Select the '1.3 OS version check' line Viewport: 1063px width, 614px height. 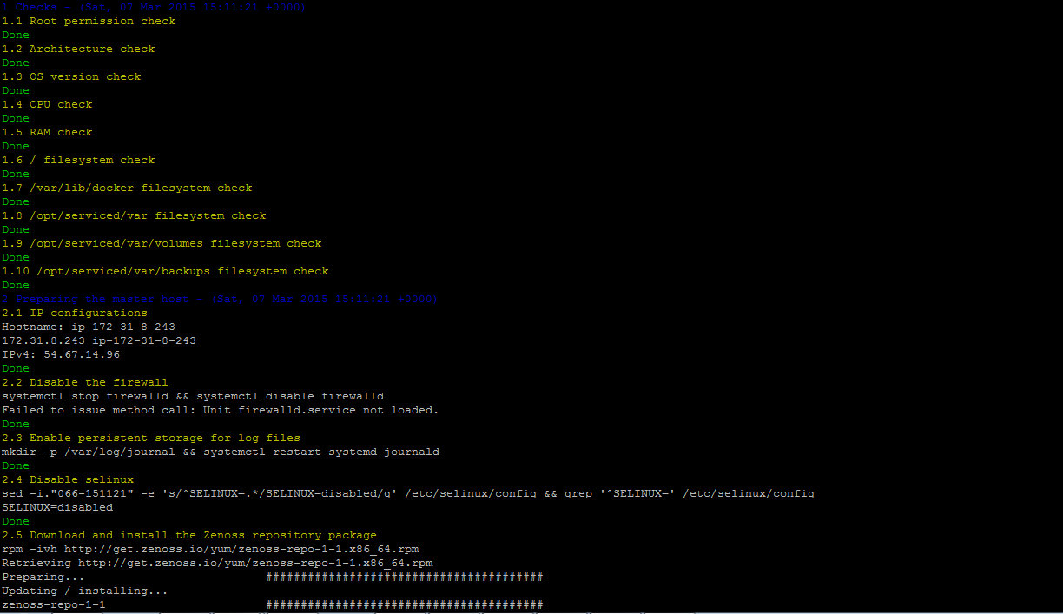pyautogui.click(x=71, y=76)
